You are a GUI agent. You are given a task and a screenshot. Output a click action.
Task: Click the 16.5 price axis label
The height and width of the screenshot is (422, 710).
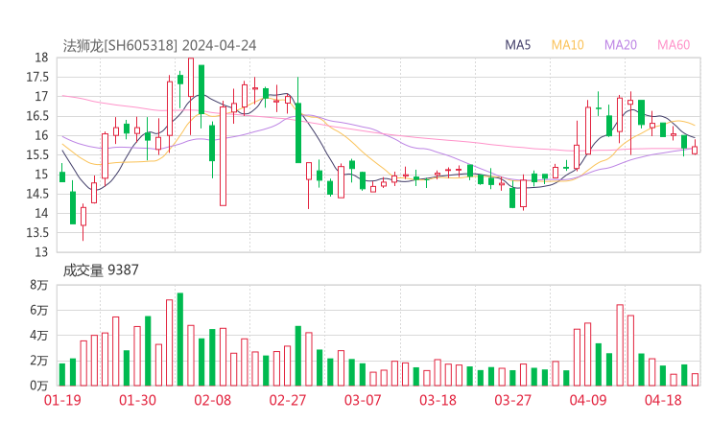tap(37, 116)
